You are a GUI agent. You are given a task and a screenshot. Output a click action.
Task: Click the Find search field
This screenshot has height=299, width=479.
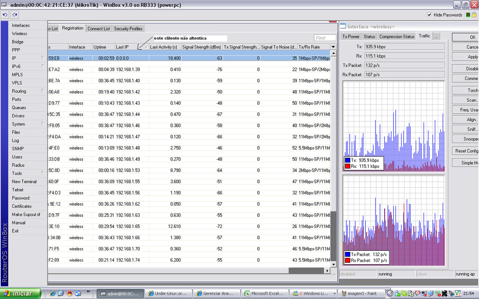tap(325, 38)
